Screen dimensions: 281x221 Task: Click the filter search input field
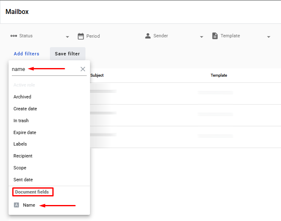point(43,69)
